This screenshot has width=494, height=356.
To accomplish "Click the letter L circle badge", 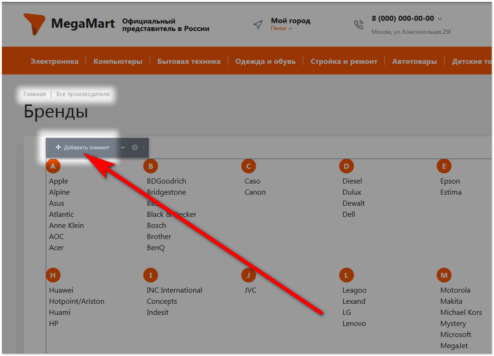I will [x=346, y=275].
